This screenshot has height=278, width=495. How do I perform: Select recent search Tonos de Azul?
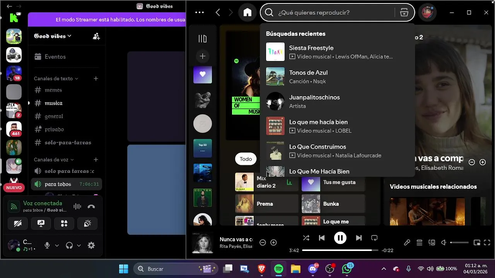point(337,76)
